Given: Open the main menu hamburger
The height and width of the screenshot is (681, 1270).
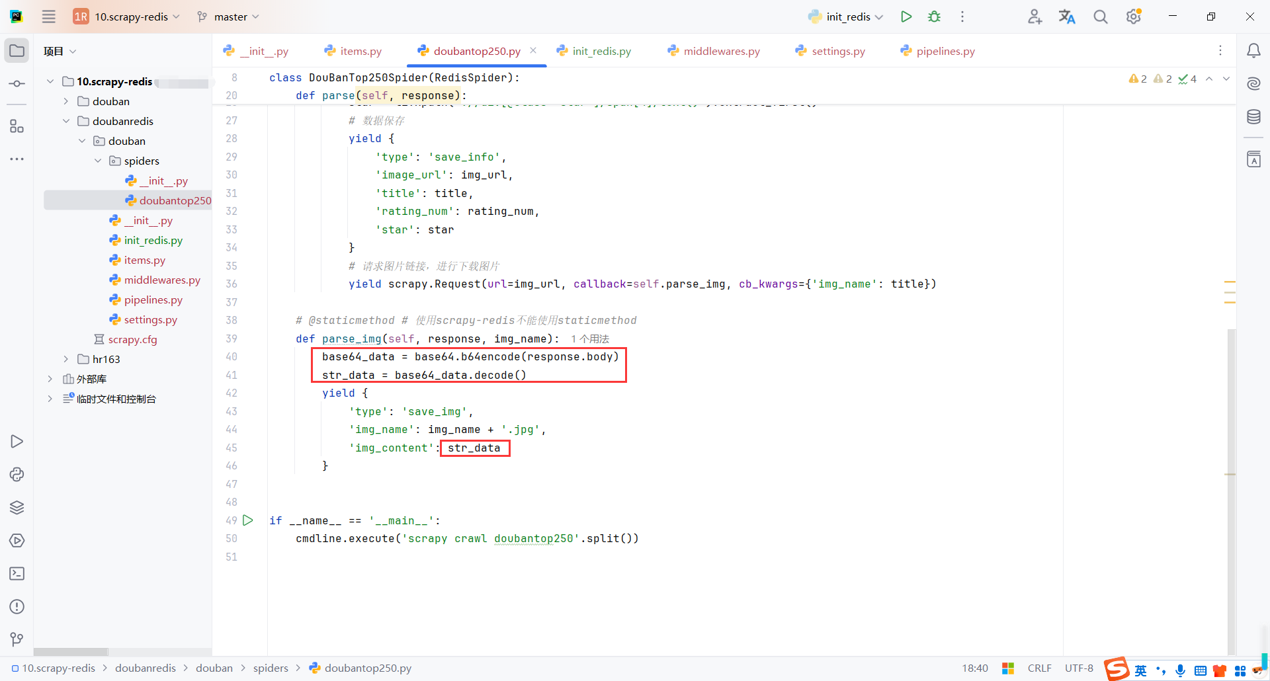Looking at the screenshot, I should pyautogui.click(x=48, y=17).
